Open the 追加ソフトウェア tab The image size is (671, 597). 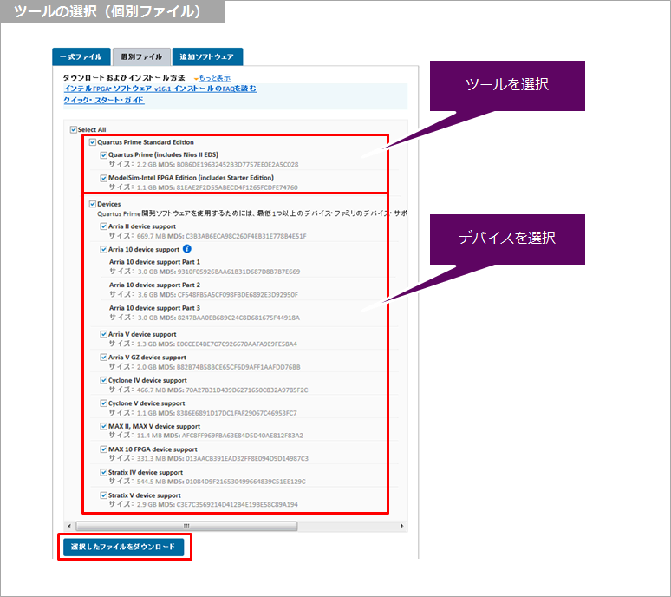[x=207, y=57]
